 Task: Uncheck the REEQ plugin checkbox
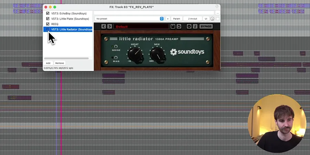(48, 24)
